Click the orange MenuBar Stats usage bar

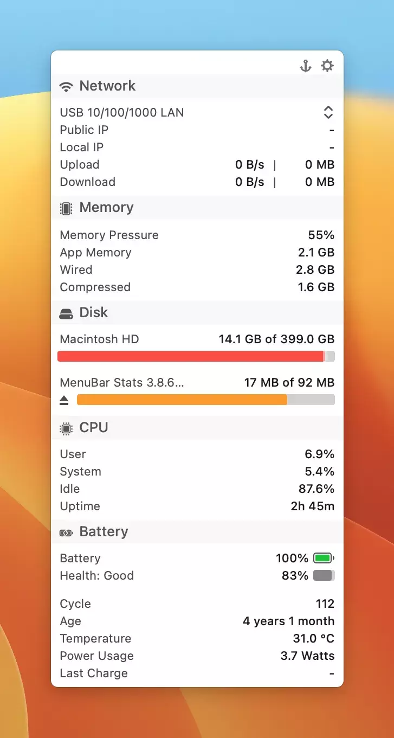tap(182, 400)
